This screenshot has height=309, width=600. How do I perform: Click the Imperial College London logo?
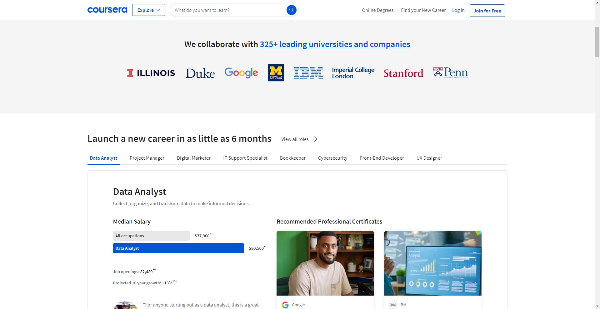click(x=353, y=73)
